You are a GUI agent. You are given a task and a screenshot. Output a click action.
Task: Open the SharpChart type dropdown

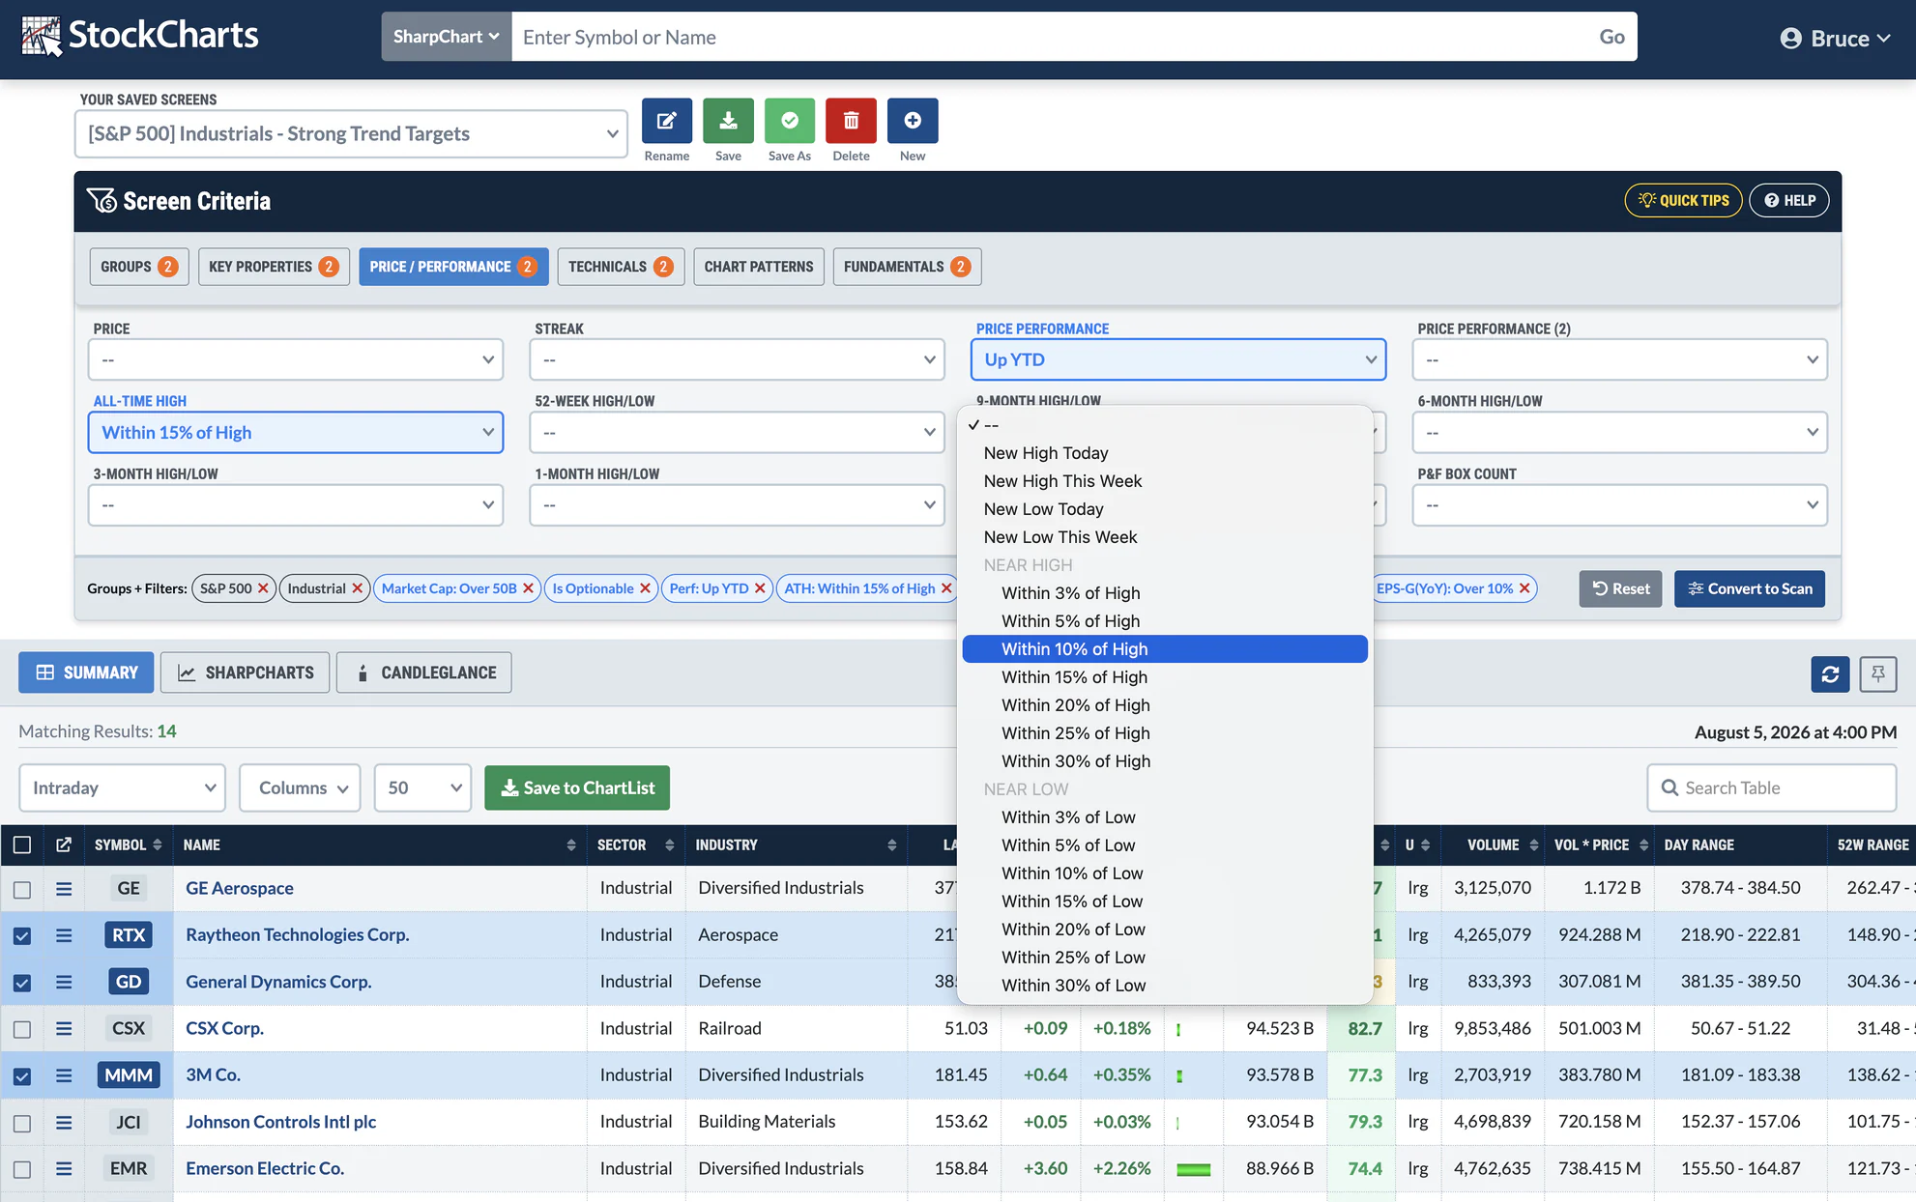tap(447, 37)
